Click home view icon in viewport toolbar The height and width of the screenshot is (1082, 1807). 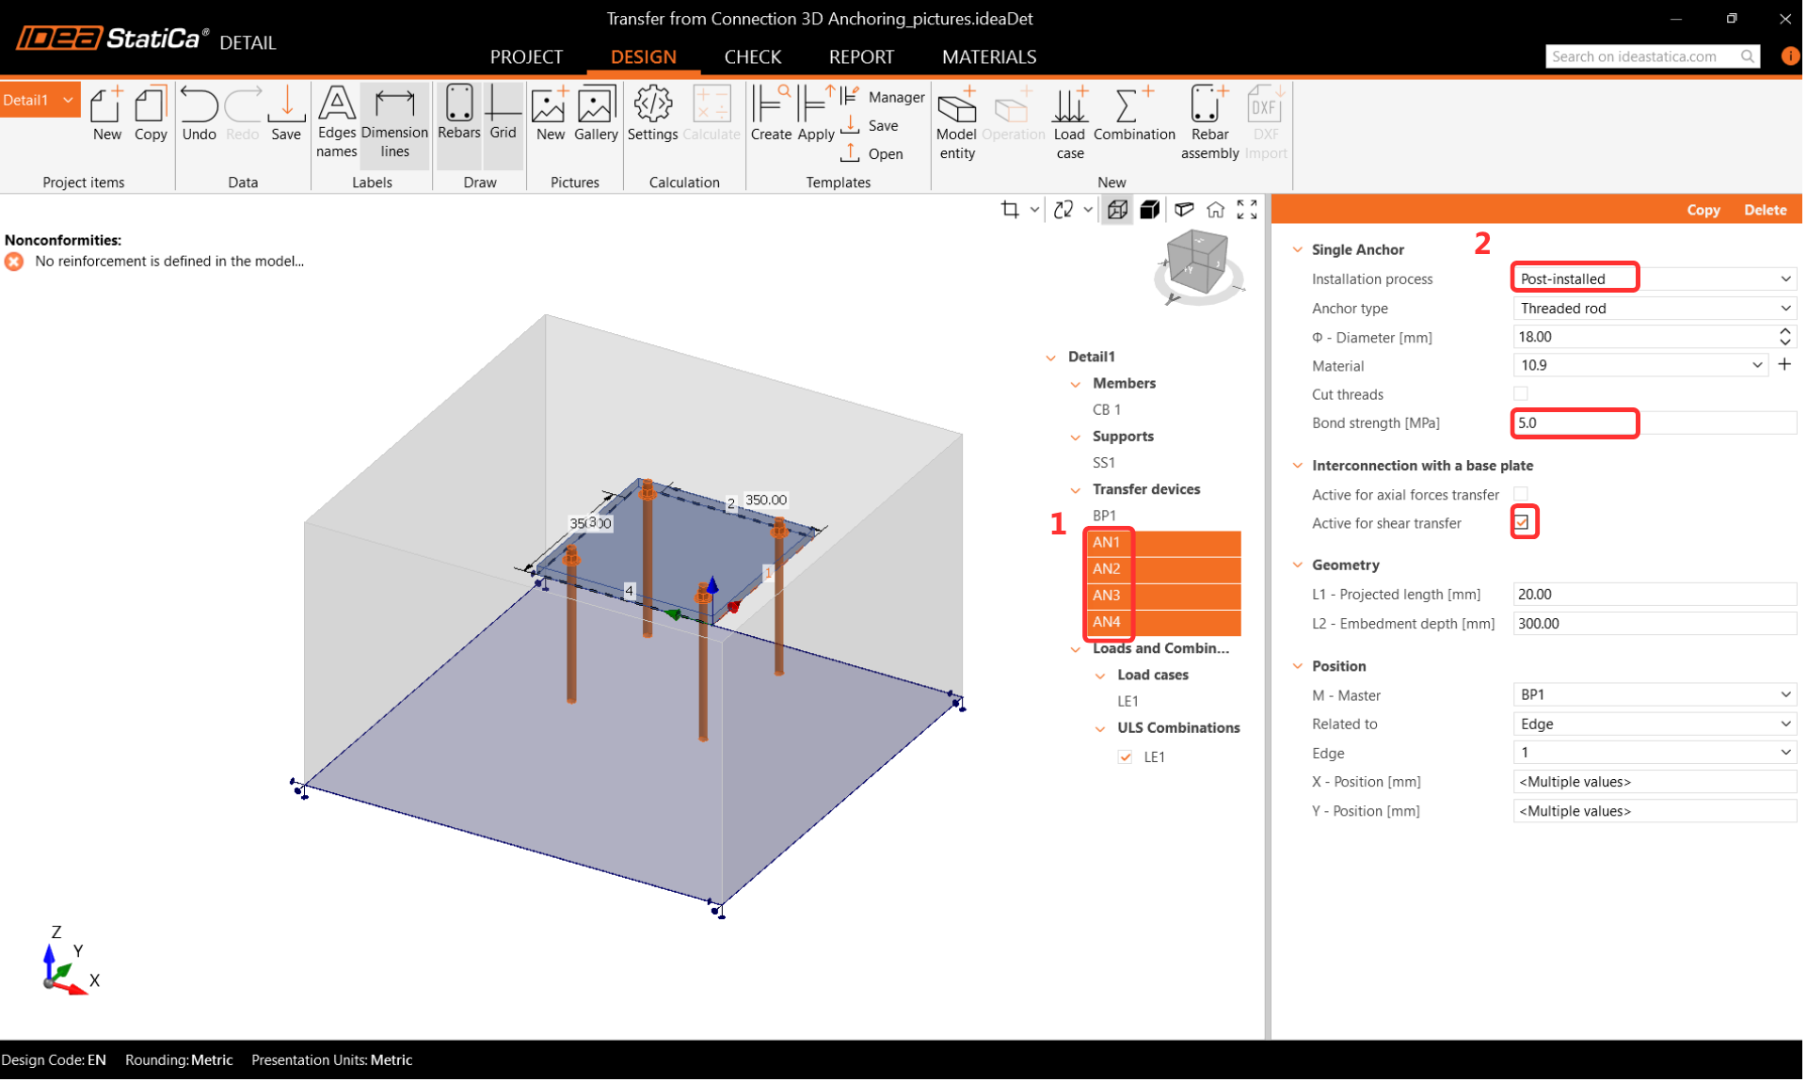pos(1215,210)
